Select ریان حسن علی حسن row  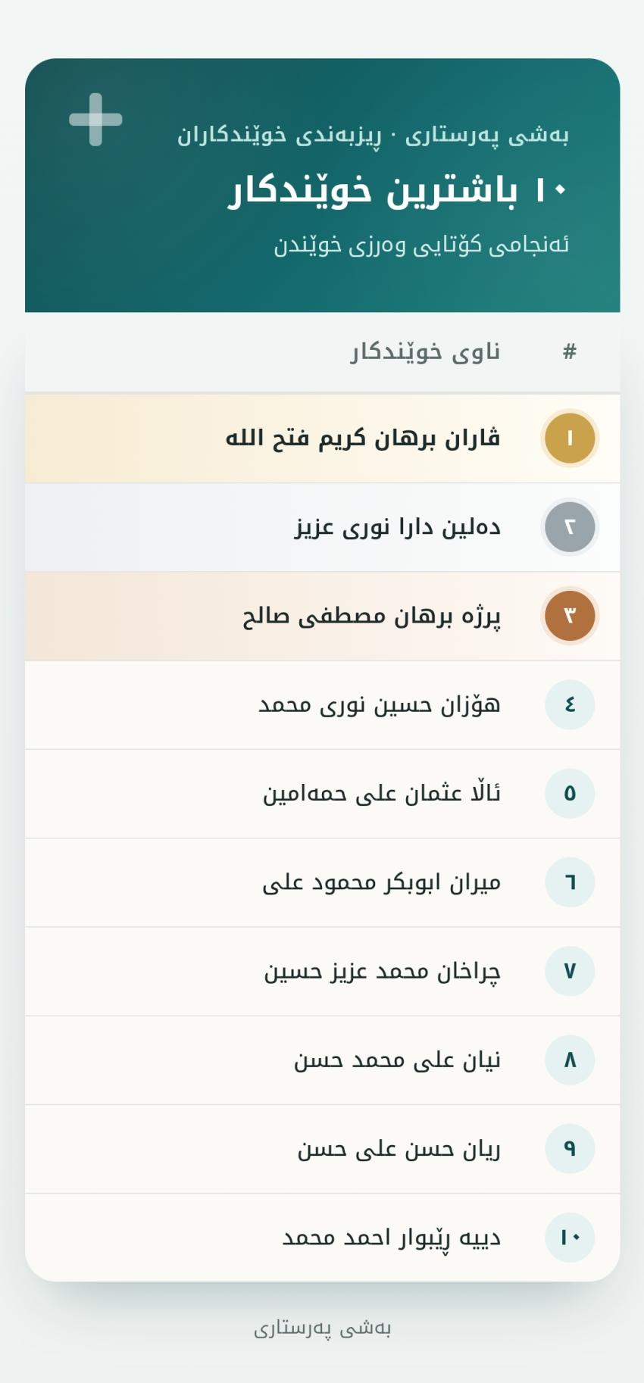click(x=323, y=1149)
